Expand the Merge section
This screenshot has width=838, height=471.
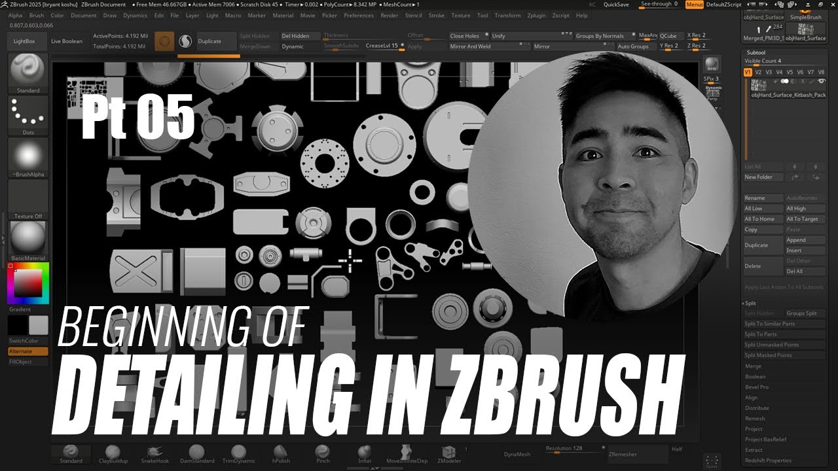coord(753,366)
